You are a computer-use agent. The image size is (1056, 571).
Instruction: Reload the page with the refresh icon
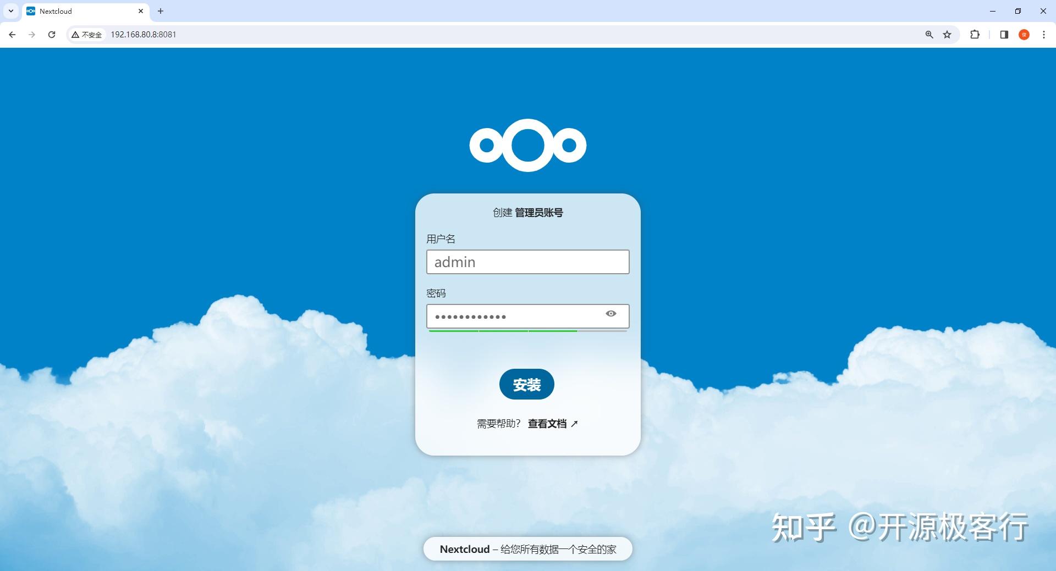(x=52, y=35)
